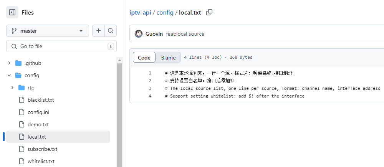Switch to the Blame view tab

168,58
